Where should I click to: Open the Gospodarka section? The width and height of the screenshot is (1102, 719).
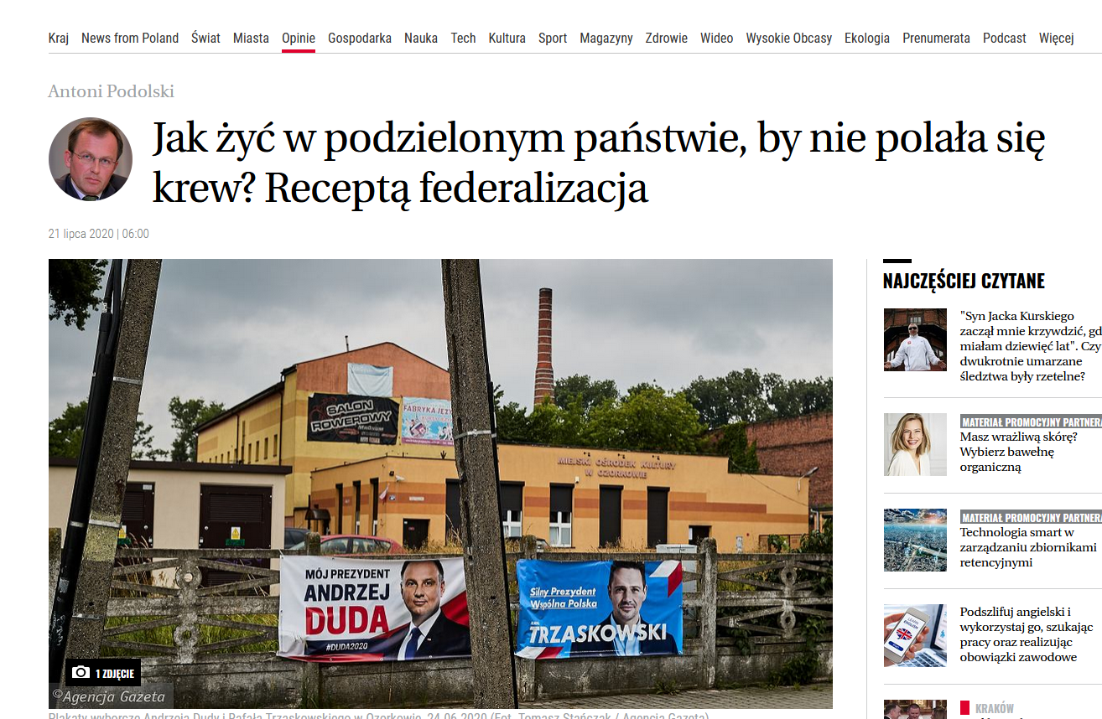pos(360,38)
